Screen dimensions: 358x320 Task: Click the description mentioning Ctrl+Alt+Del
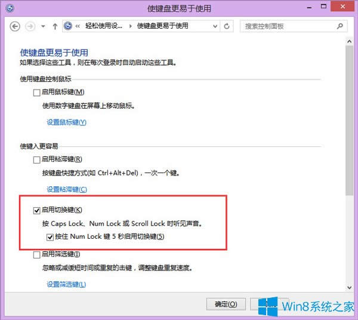[x=111, y=173]
